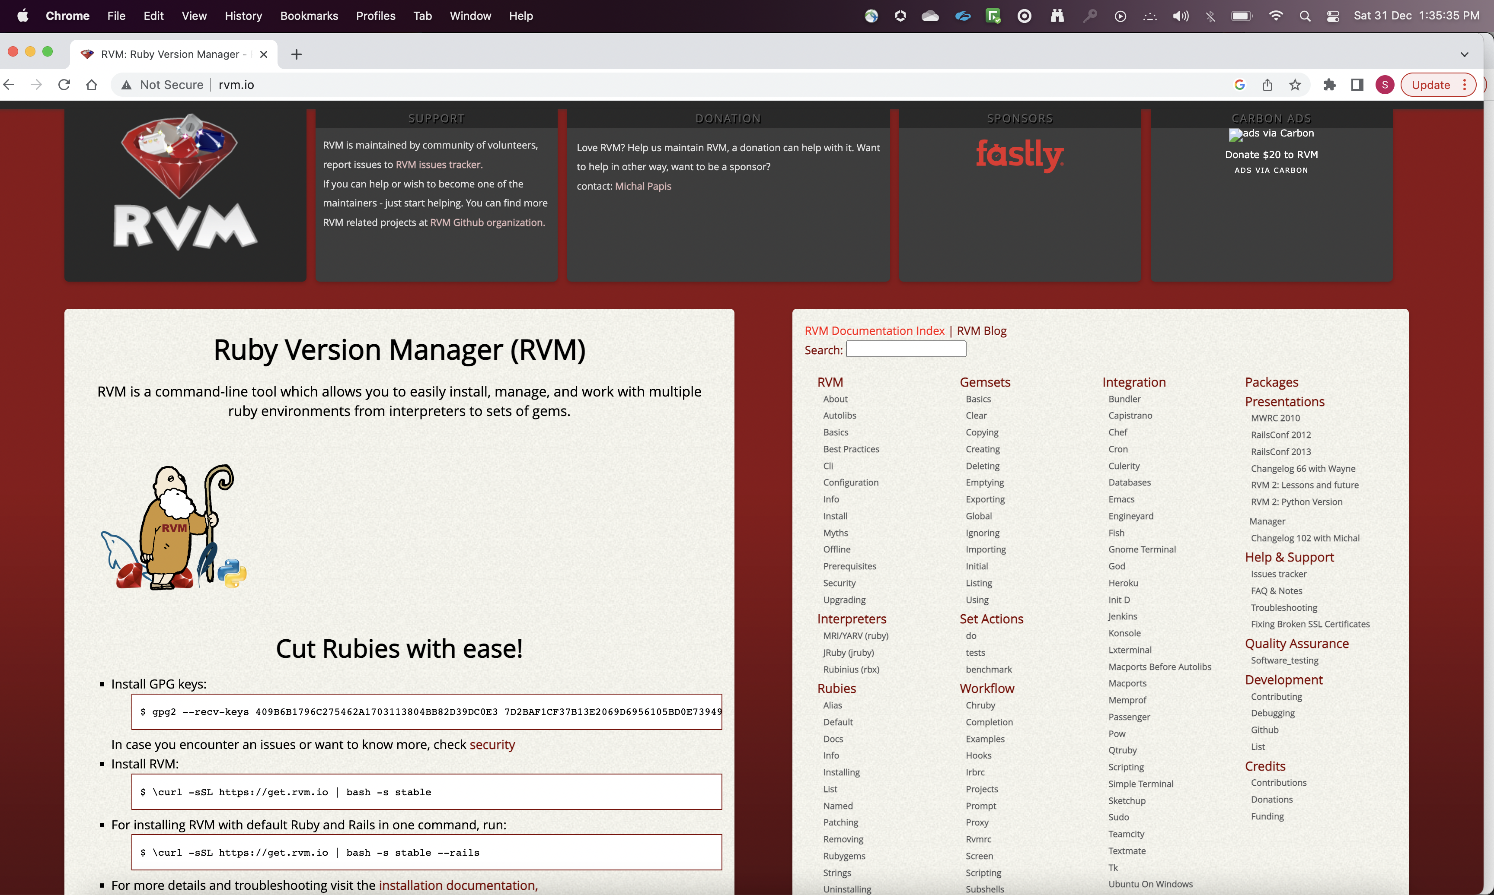Open the Heroku integration link
This screenshot has height=895, width=1494.
[1123, 583]
